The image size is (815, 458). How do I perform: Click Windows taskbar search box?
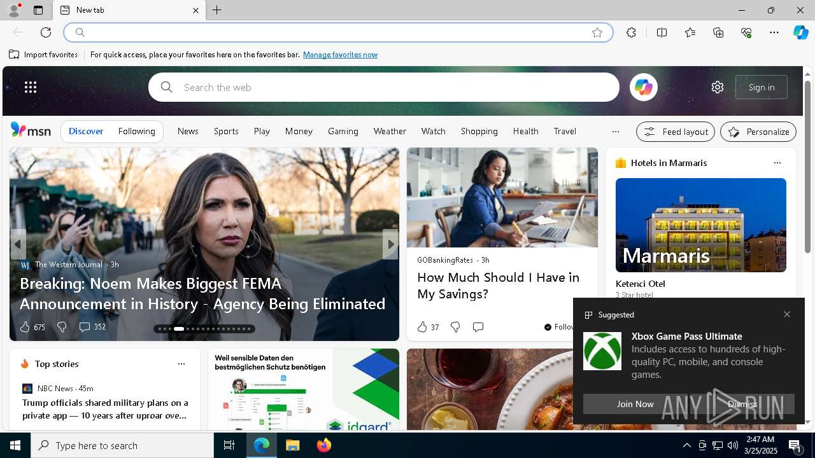pos(122,445)
